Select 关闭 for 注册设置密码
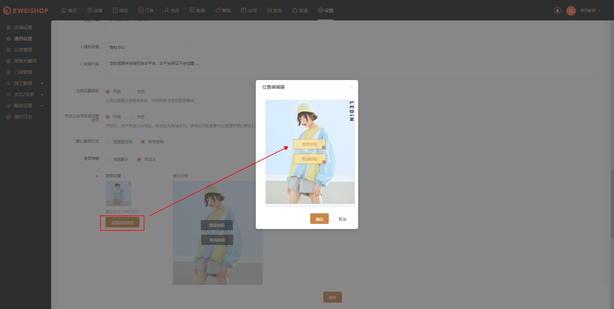The width and height of the screenshot is (614, 309). (x=137, y=92)
